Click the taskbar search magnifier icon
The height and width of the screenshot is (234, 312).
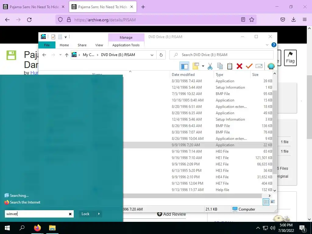pyautogui.click(x=22, y=228)
